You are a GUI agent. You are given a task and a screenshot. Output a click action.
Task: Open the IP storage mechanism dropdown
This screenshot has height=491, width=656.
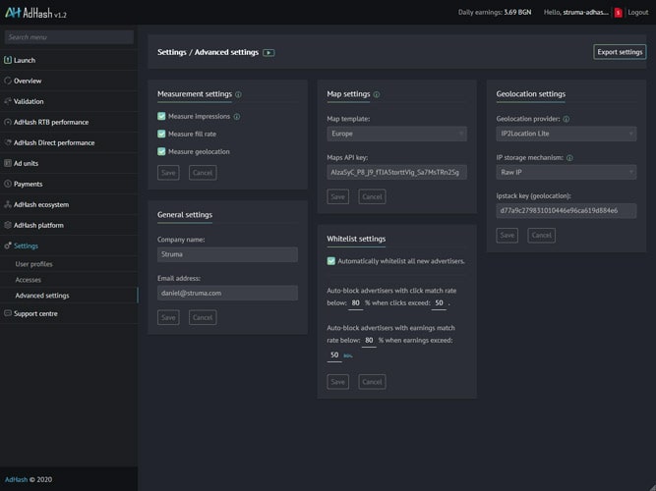point(566,172)
